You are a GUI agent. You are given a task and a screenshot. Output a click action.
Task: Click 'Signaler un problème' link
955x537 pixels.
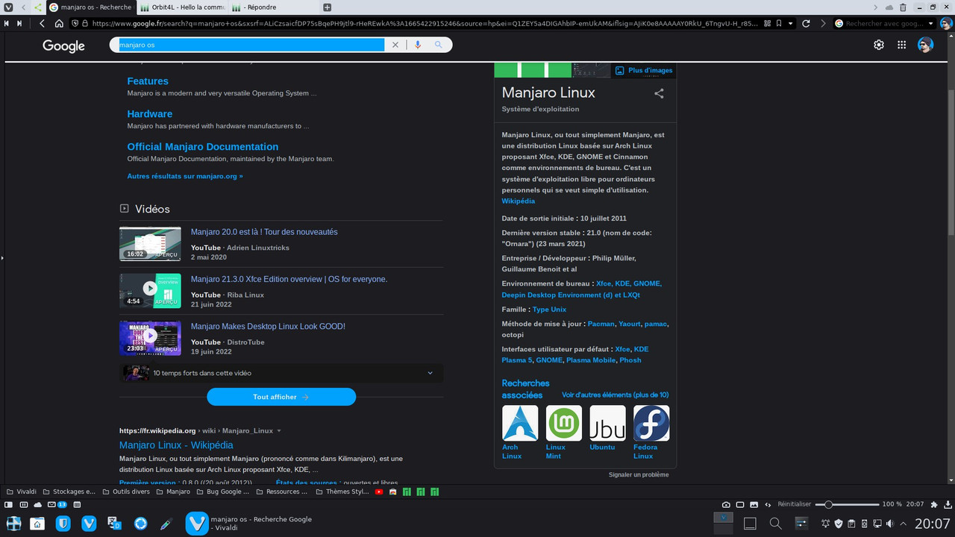[x=639, y=474]
